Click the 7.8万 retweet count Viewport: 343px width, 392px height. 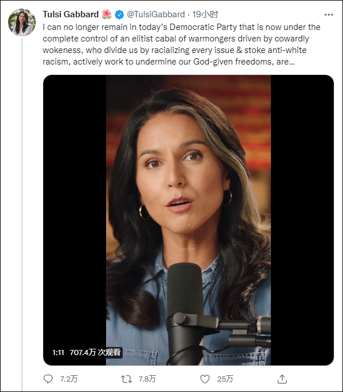[x=147, y=379]
